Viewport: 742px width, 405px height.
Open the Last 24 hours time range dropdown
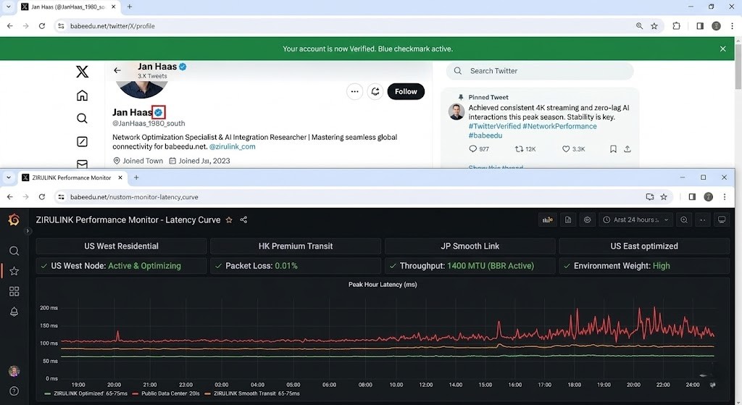(637, 220)
